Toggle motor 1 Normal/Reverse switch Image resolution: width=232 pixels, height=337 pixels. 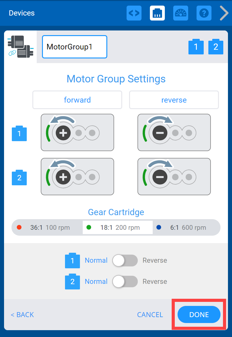(125, 261)
